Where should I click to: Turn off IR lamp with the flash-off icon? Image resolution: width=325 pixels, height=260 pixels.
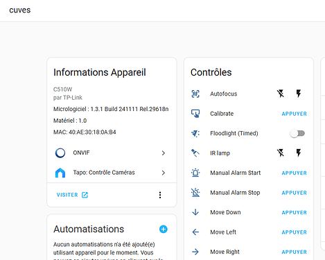point(281,153)
